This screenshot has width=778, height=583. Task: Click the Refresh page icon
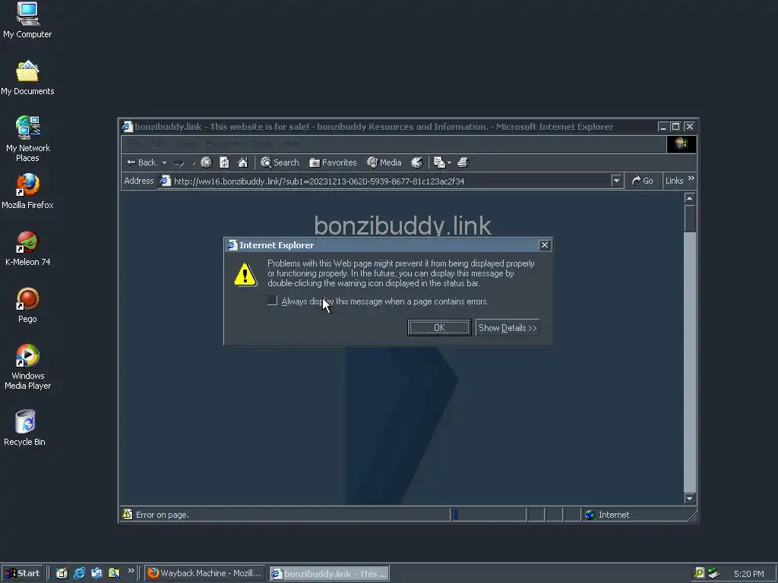pos(224,162)
